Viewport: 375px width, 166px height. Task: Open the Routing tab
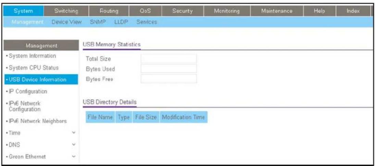coord(109,11)
